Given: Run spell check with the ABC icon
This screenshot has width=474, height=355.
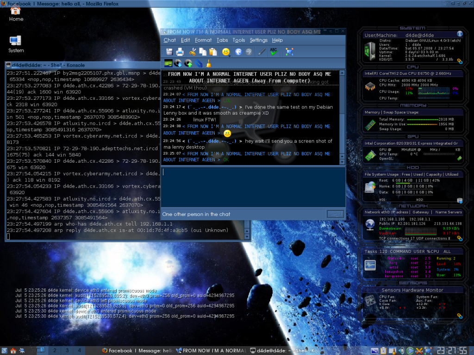Looking at the screenshot, I should coord(274,52).
